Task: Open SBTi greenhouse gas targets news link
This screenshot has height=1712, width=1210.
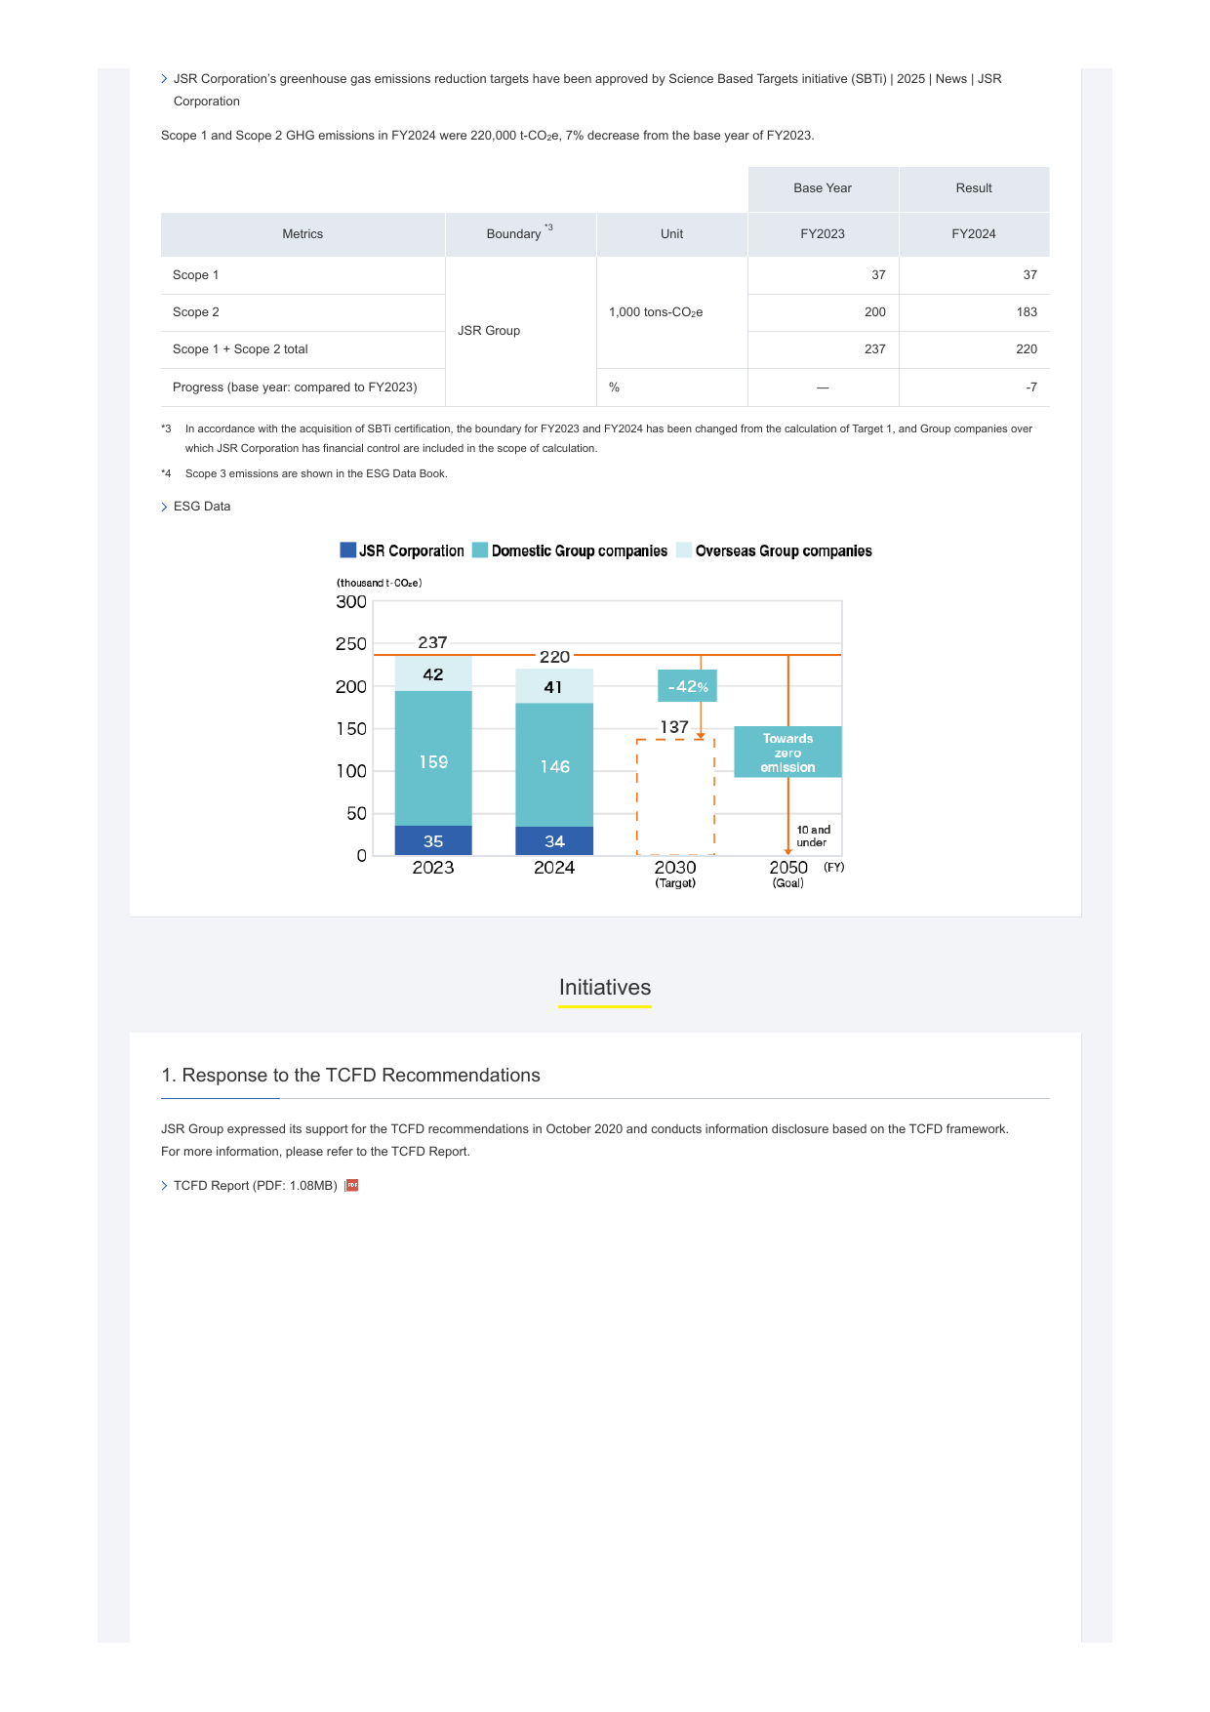Action: point(587,90)
